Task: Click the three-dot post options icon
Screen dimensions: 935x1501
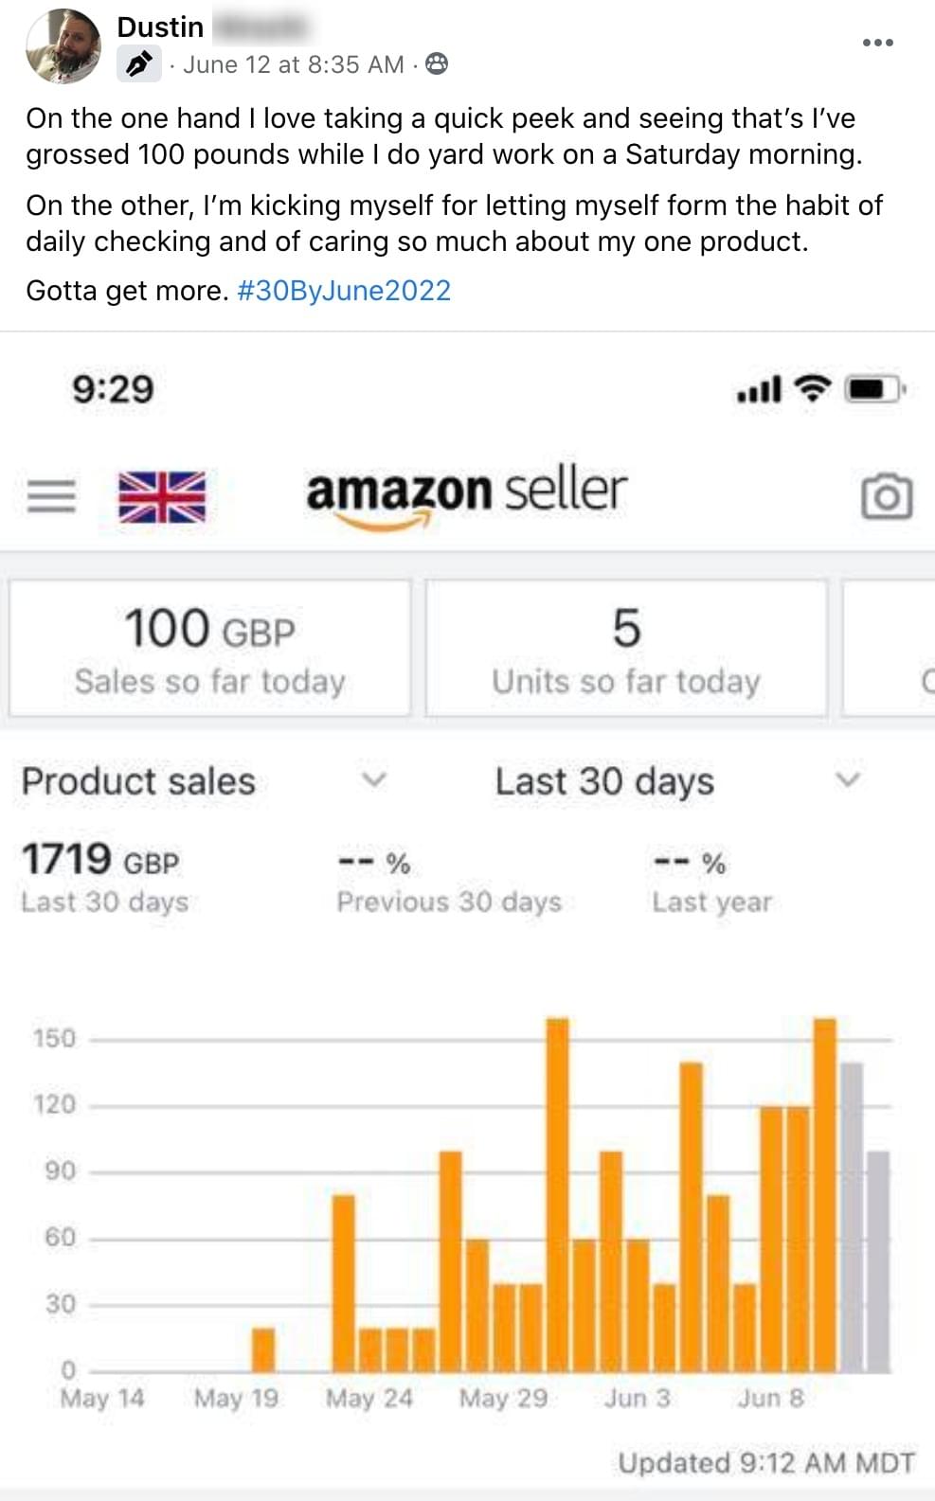Action: pyautogui.click(x=877, y=43)
